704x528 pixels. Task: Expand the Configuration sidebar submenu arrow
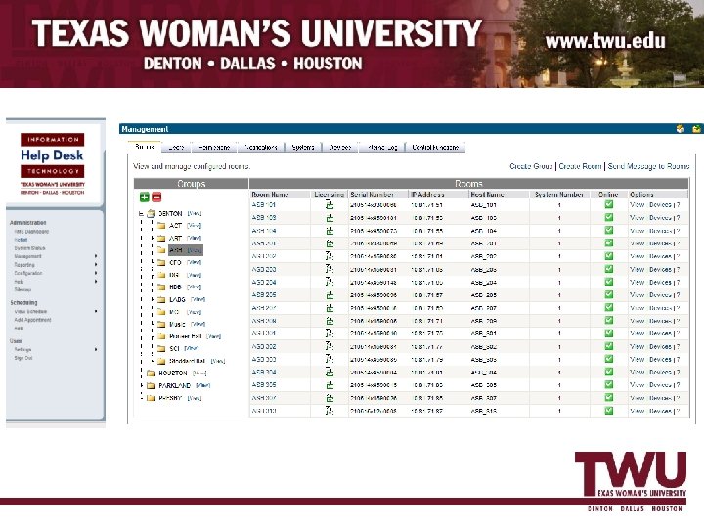click(96, 273)
